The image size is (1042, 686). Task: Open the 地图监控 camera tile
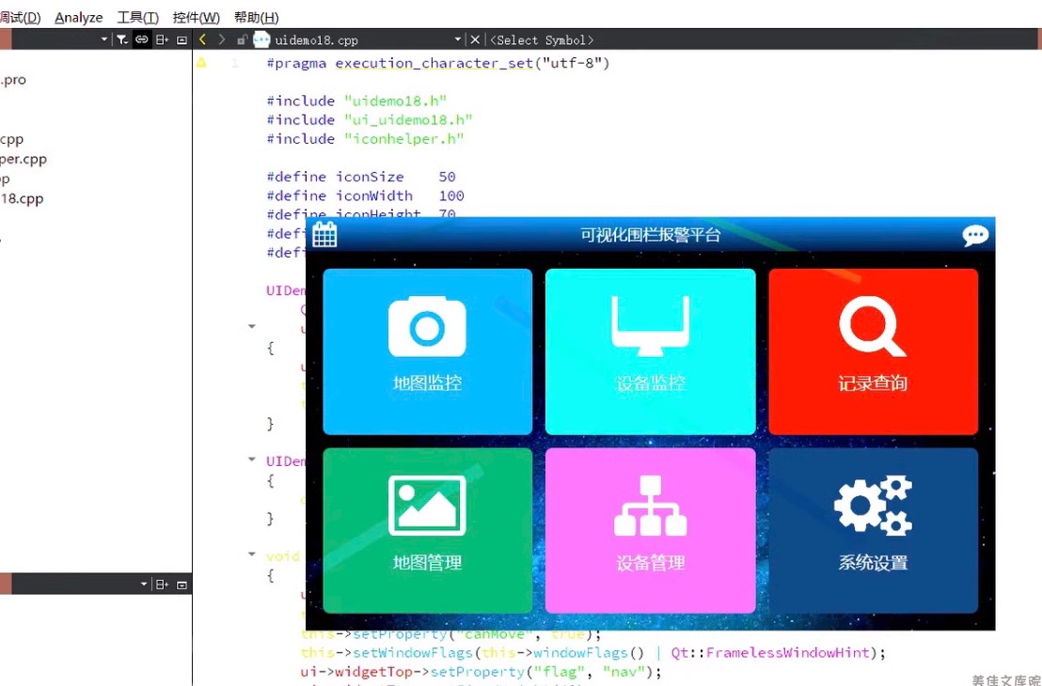point(427,351)
